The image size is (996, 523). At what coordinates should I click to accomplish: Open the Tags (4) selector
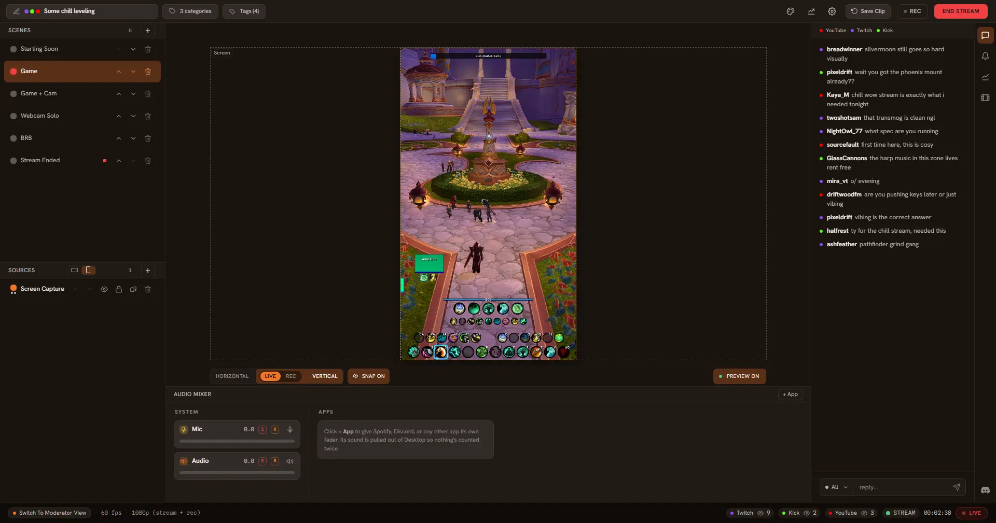[x=244, y=11]
